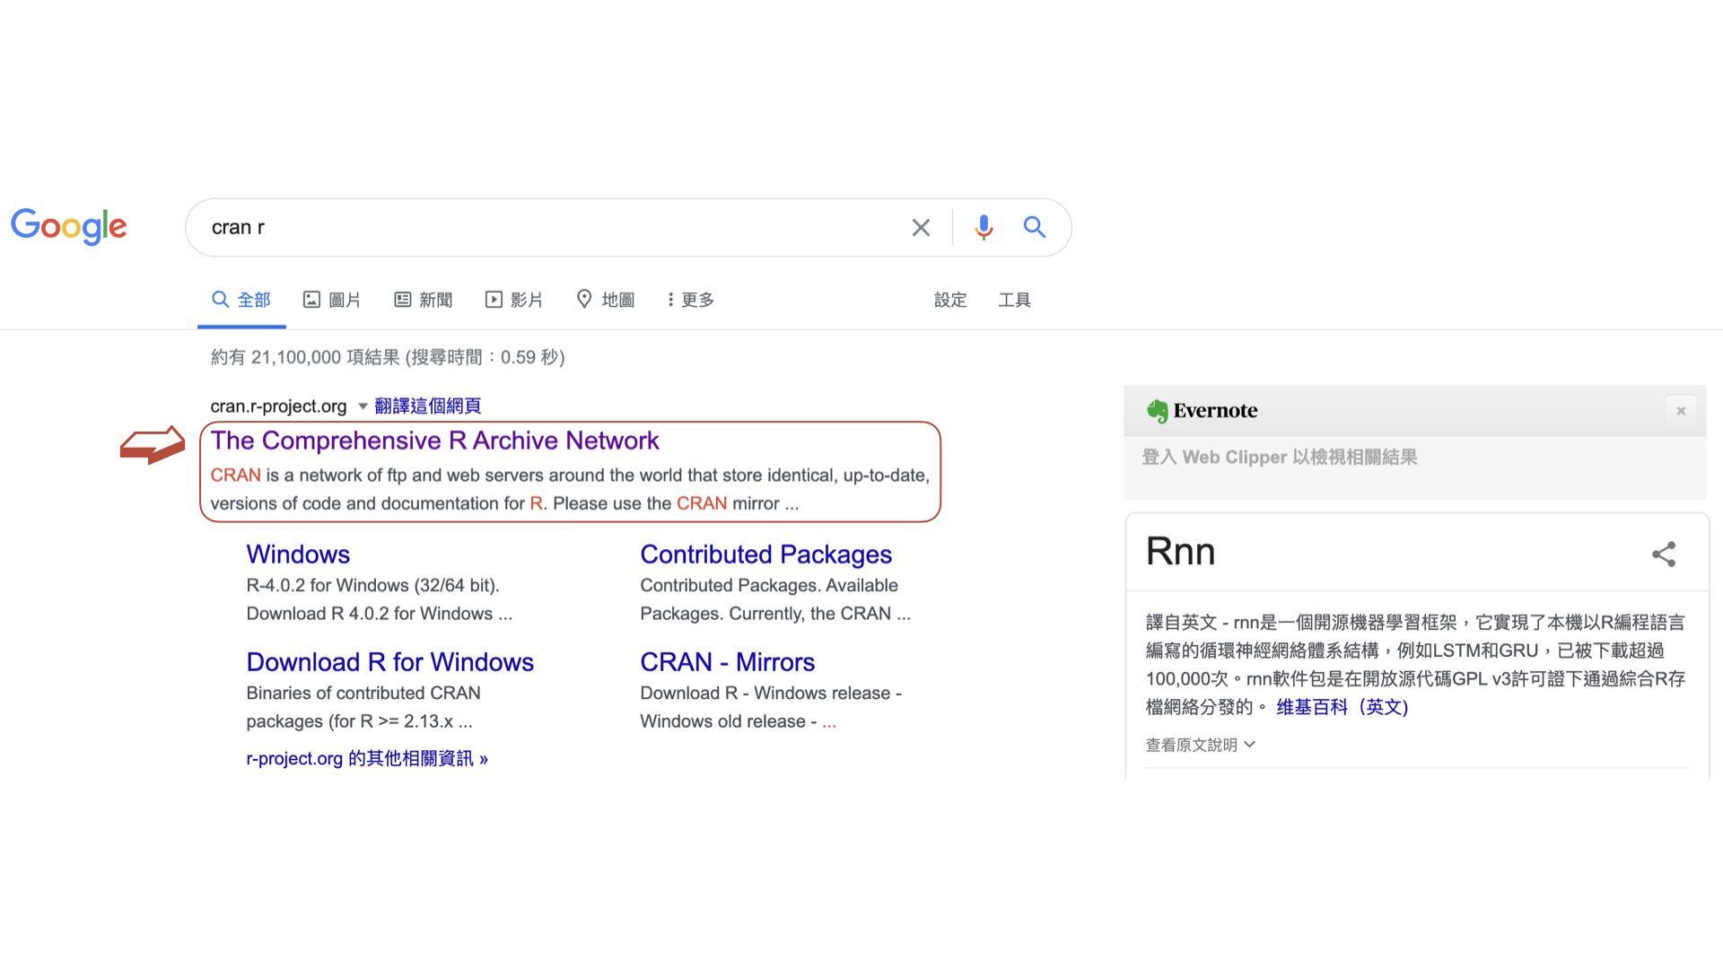This screenshot has height=969, width=1723.
Task: Clear the search box with the X icon
Action: 921,228
